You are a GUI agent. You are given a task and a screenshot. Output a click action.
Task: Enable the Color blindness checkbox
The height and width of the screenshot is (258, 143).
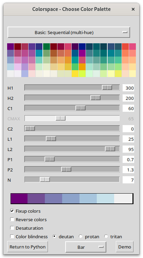[x=12, y=237]
